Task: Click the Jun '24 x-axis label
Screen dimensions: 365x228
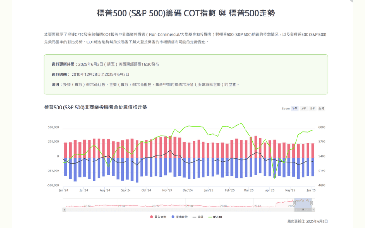Action: (63, 190)
